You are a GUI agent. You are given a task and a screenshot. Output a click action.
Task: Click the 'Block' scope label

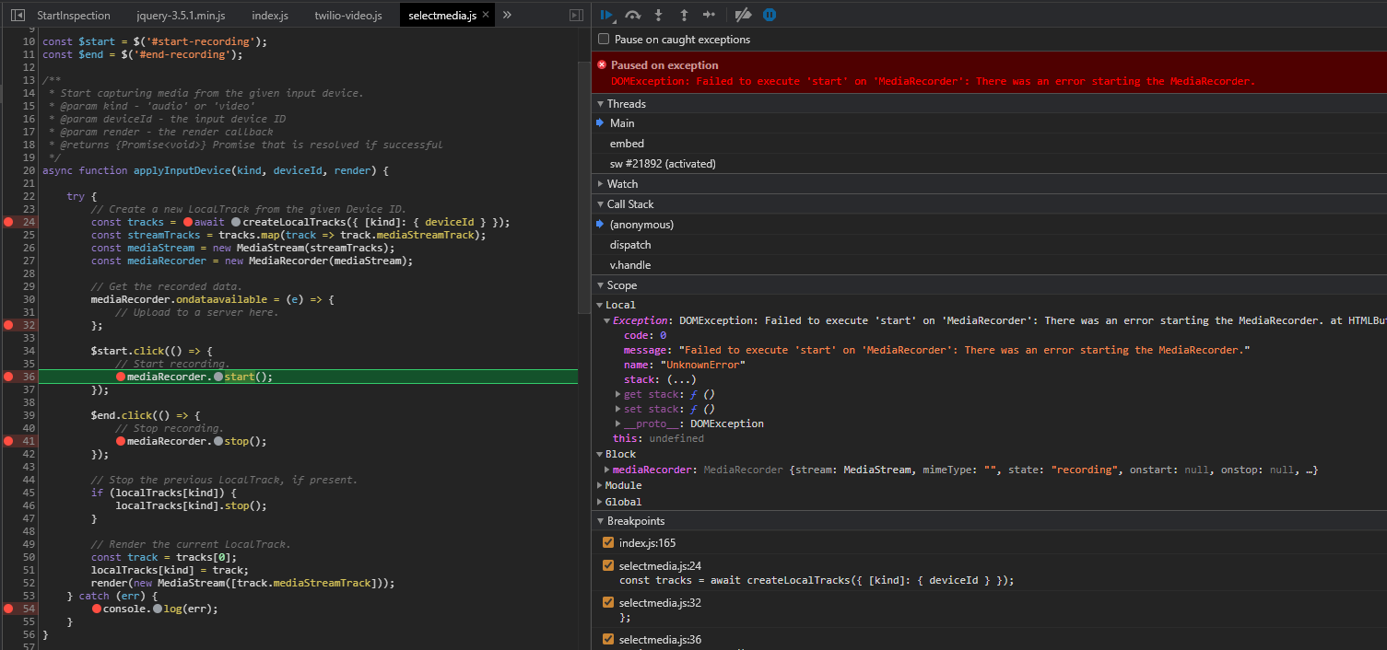pyautogui.click(x=620, y=454)
